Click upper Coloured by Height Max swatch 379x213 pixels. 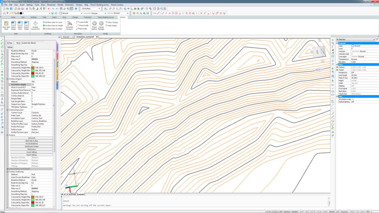[33, 68]
